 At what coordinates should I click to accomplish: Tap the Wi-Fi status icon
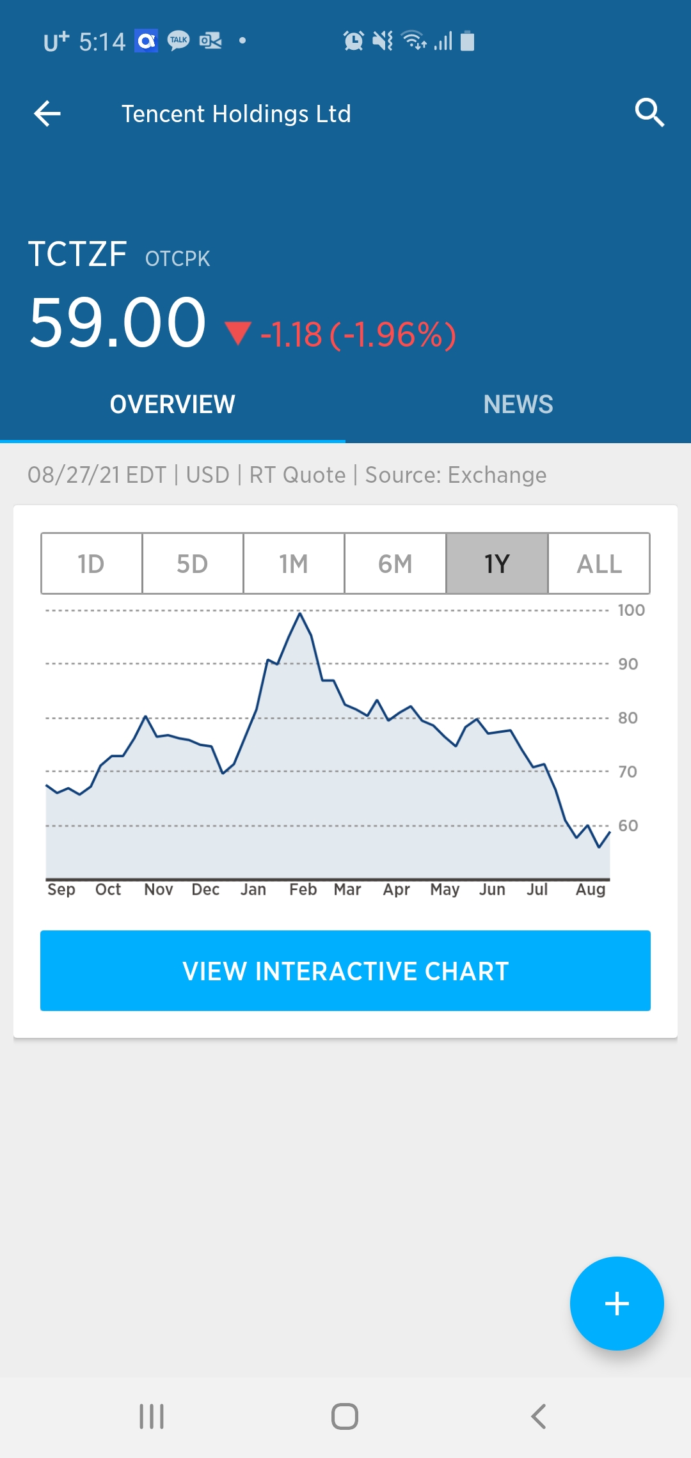[x=413, y=40]
